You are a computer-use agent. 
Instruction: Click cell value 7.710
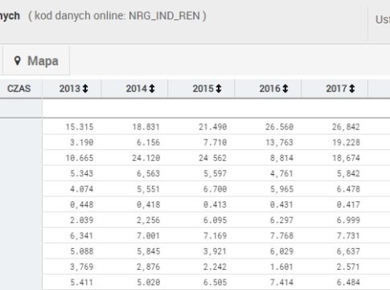(215, 143)
